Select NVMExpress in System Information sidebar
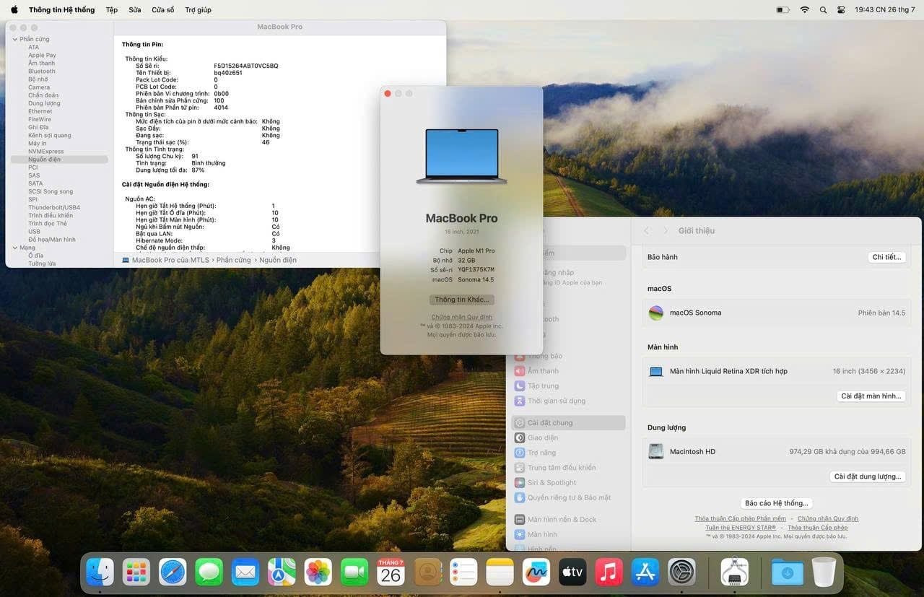Viewport: 924px width, 597px height. 46,152
